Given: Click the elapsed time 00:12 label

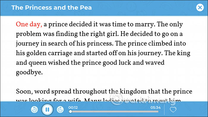Looking at the screenshot, I should [x=73, y=107].
